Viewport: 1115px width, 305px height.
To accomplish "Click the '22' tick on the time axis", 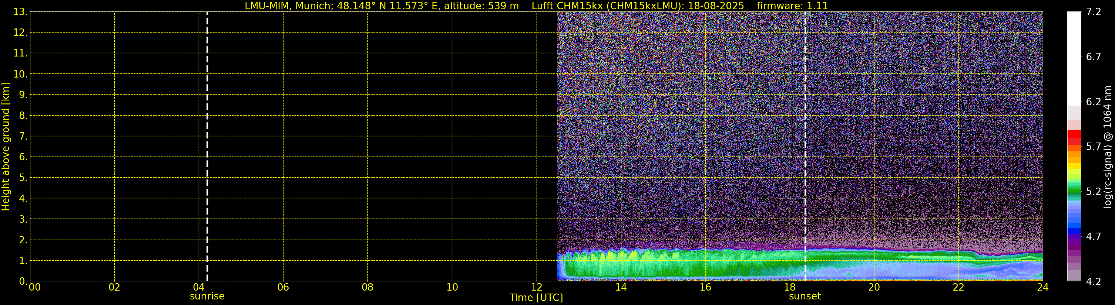I will (958, 287).
